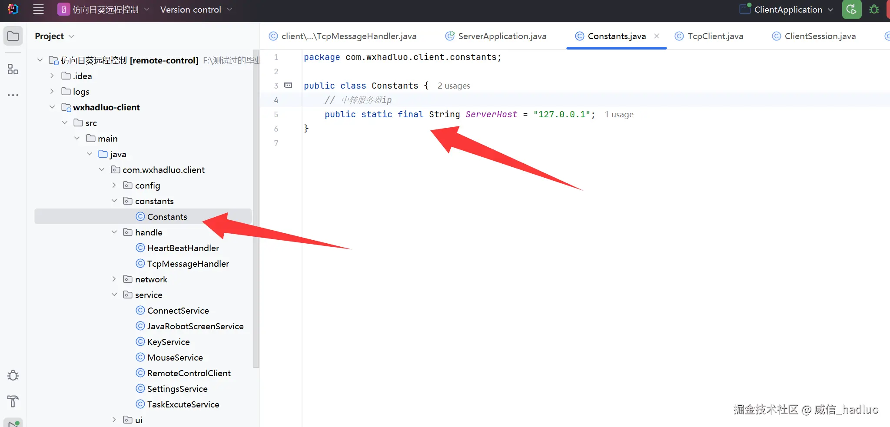Switch to the TcpClient.java tab

coord(709,36)
